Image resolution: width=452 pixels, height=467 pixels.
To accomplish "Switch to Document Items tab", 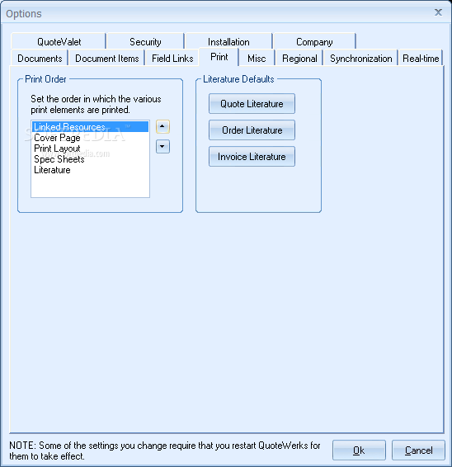I will (x=106, y=58).
